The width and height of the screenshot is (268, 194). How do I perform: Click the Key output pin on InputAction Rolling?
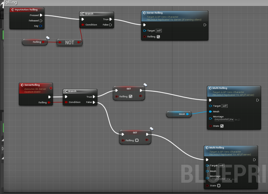[x=41, y=26]
